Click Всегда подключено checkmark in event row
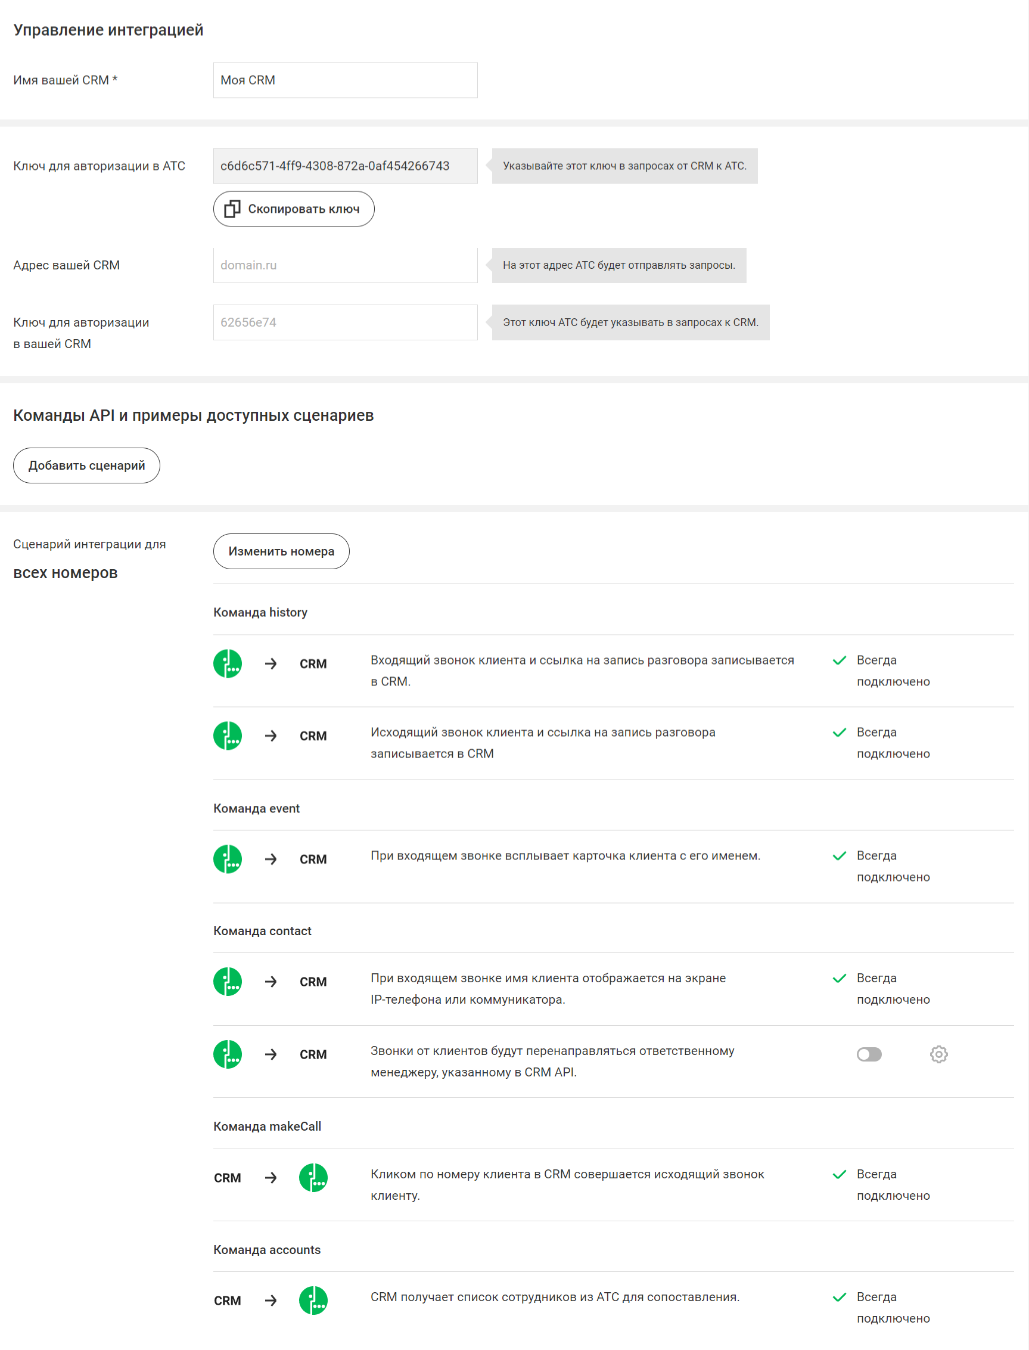This screenshot has width=1029, height=1350. [x=839, y=856]
